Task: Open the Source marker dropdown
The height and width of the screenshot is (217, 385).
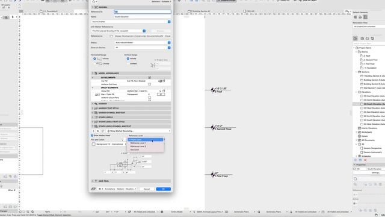Action: coord(131,22)
